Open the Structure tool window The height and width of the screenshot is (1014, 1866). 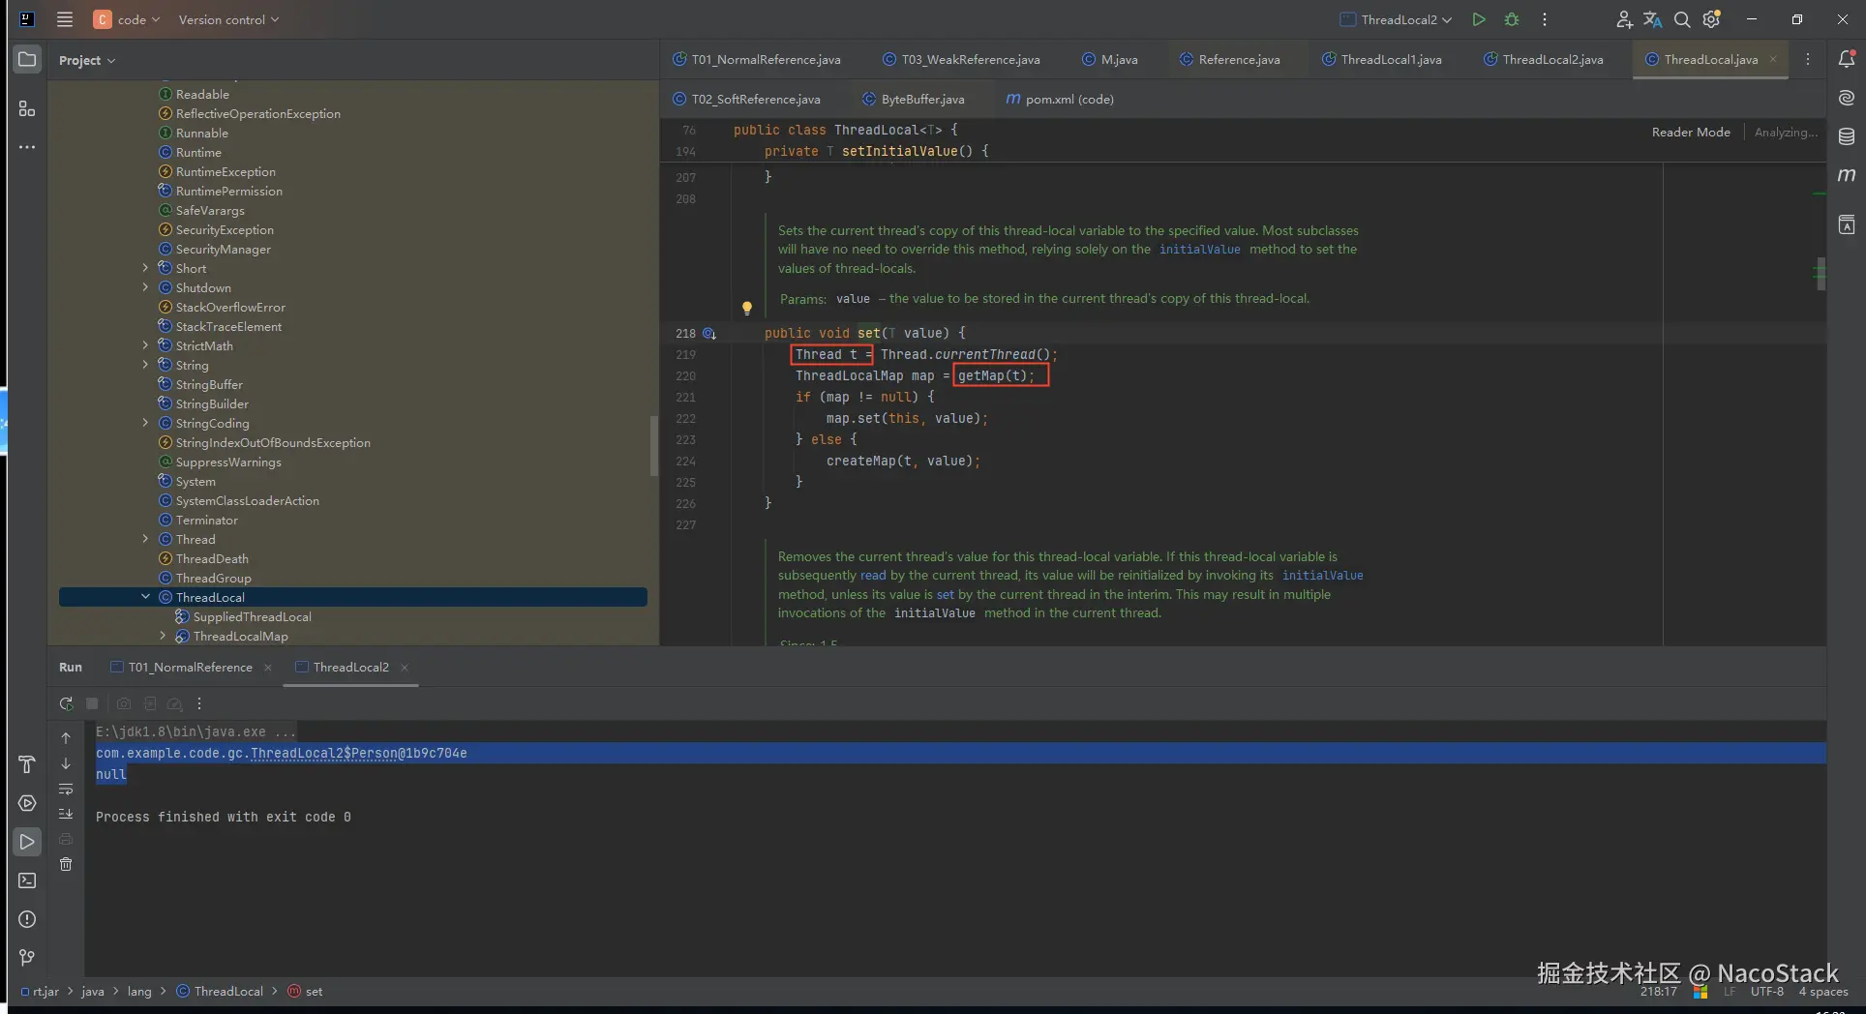27,108
